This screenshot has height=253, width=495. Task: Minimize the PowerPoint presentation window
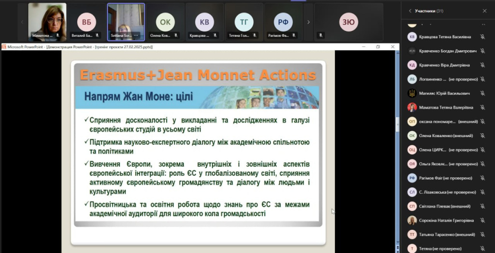pos(364,47)
